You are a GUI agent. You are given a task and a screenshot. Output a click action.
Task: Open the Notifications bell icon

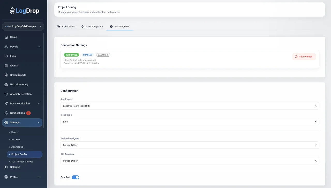[x=6, y=113]
